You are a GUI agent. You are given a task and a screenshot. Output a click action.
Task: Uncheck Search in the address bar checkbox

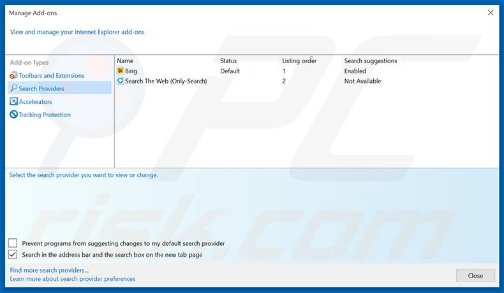[x=13, y=255]
